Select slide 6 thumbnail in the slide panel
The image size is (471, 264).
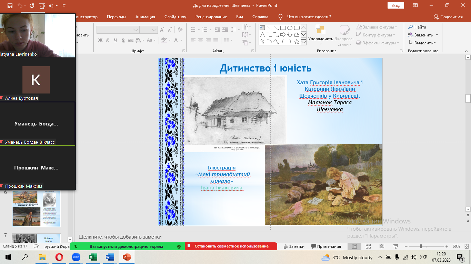pos(36,209)
